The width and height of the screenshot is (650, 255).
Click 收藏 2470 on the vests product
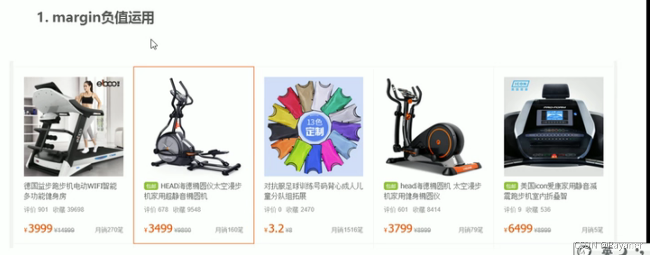click(300, 210)
